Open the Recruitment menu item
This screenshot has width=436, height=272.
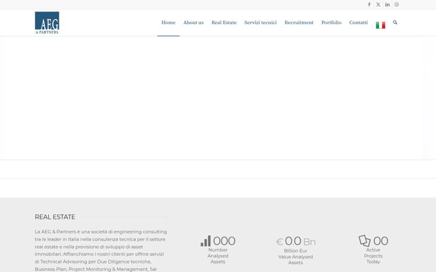[299, 22]
